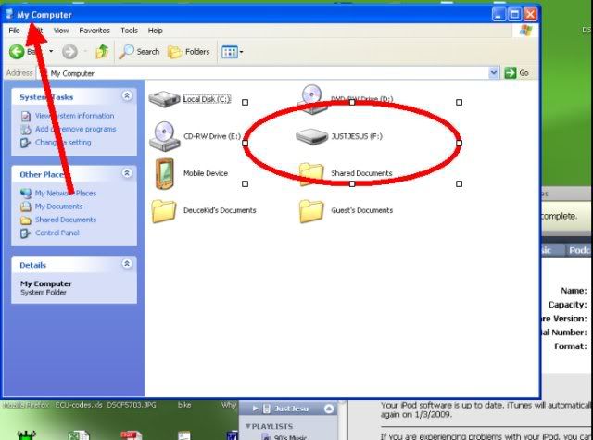Expand the Address bar dropdown arrow
Viewport: 593px width, 440px height.
495,72
